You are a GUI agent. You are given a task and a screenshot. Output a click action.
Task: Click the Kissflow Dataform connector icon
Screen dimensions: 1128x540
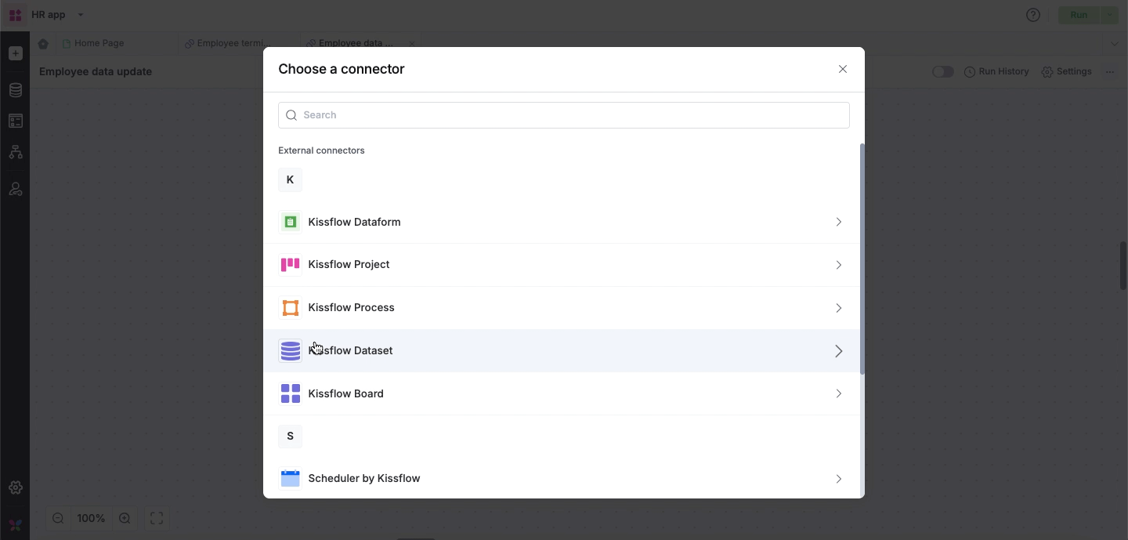point(290,222)
